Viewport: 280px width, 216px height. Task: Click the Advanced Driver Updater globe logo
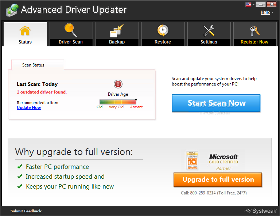click(12, 10)
